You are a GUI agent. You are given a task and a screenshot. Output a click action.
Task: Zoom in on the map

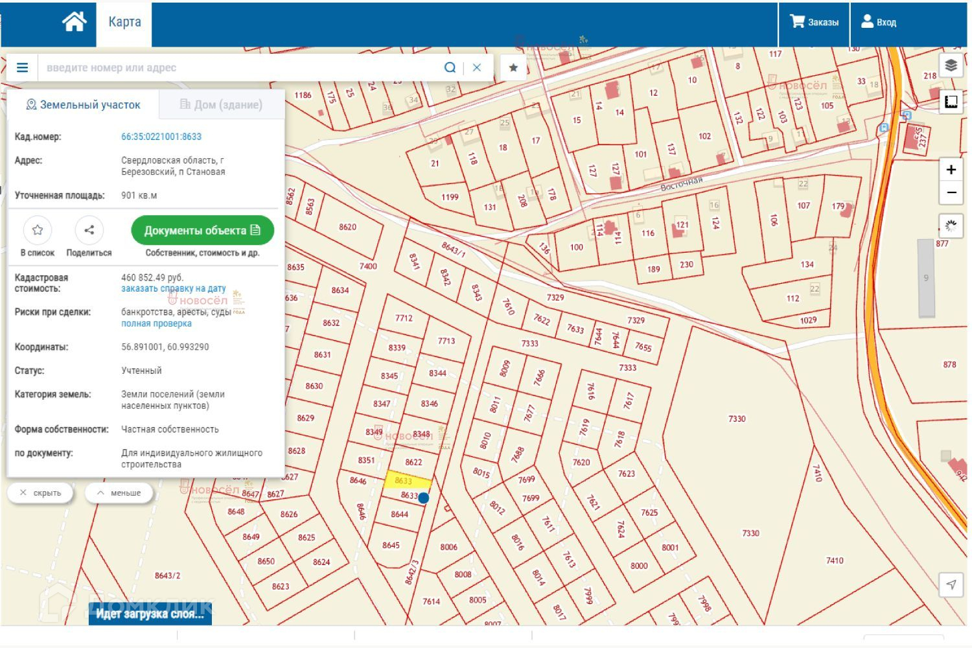pyautogui.click(x=951, y=170)
